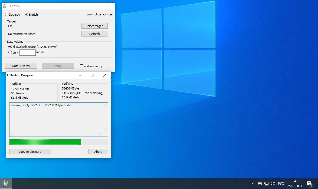Click the '33:14 min' writing time

coord(17,93)
